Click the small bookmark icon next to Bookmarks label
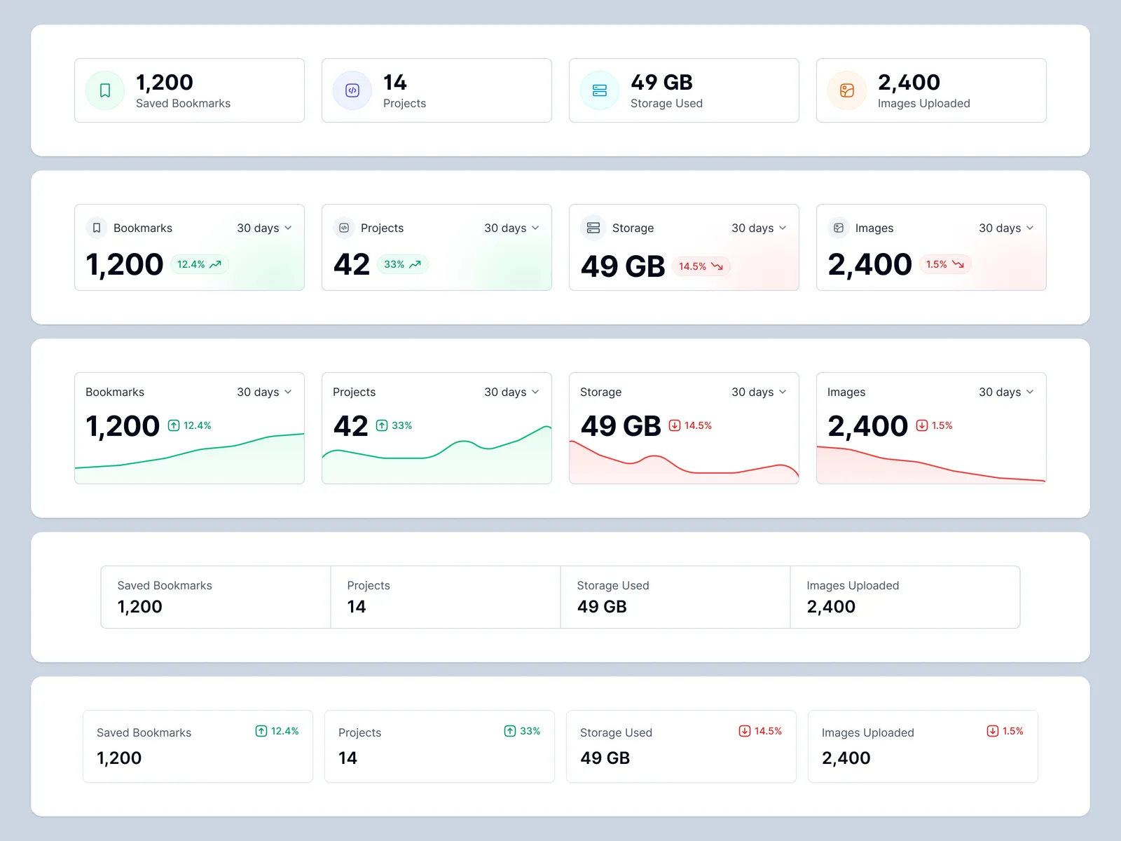Image resolution: width=1121 pixels, height=841 pixels. click(97, 228)
